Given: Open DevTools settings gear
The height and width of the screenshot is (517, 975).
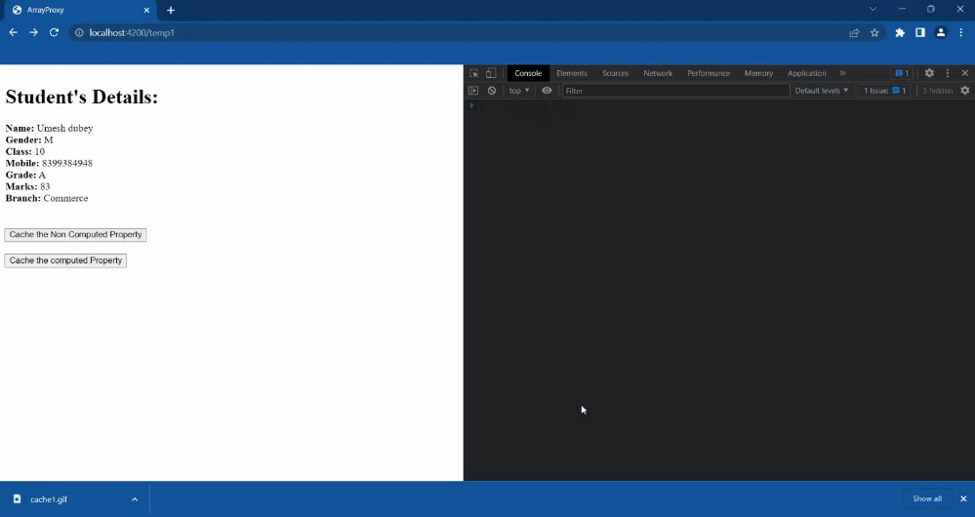Looking at the screenshot, I should (x=929, y=73).
